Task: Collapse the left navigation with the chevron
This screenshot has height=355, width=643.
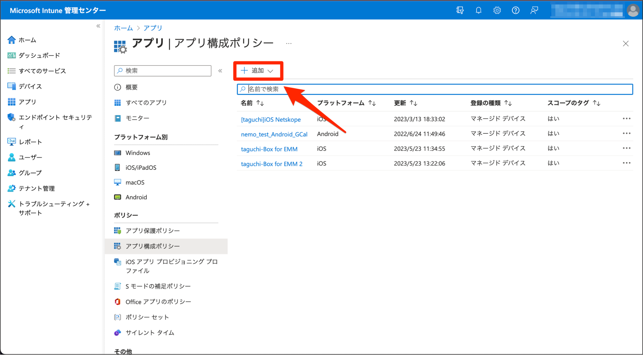Action: (98, 26)
